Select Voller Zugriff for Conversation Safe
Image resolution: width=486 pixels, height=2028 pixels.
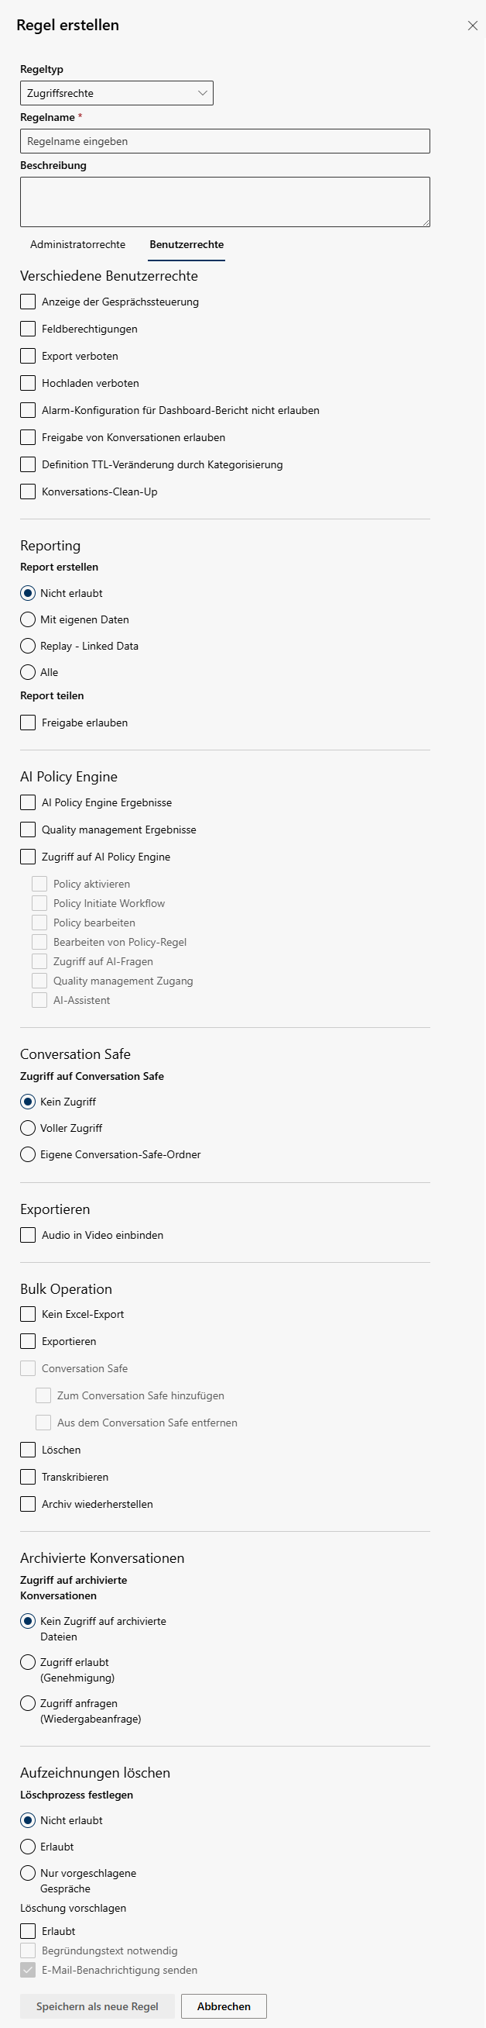(x=29, y=1129)
